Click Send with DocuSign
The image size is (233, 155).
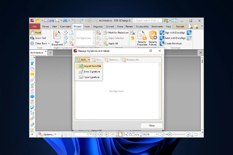[x=173, y=38]
